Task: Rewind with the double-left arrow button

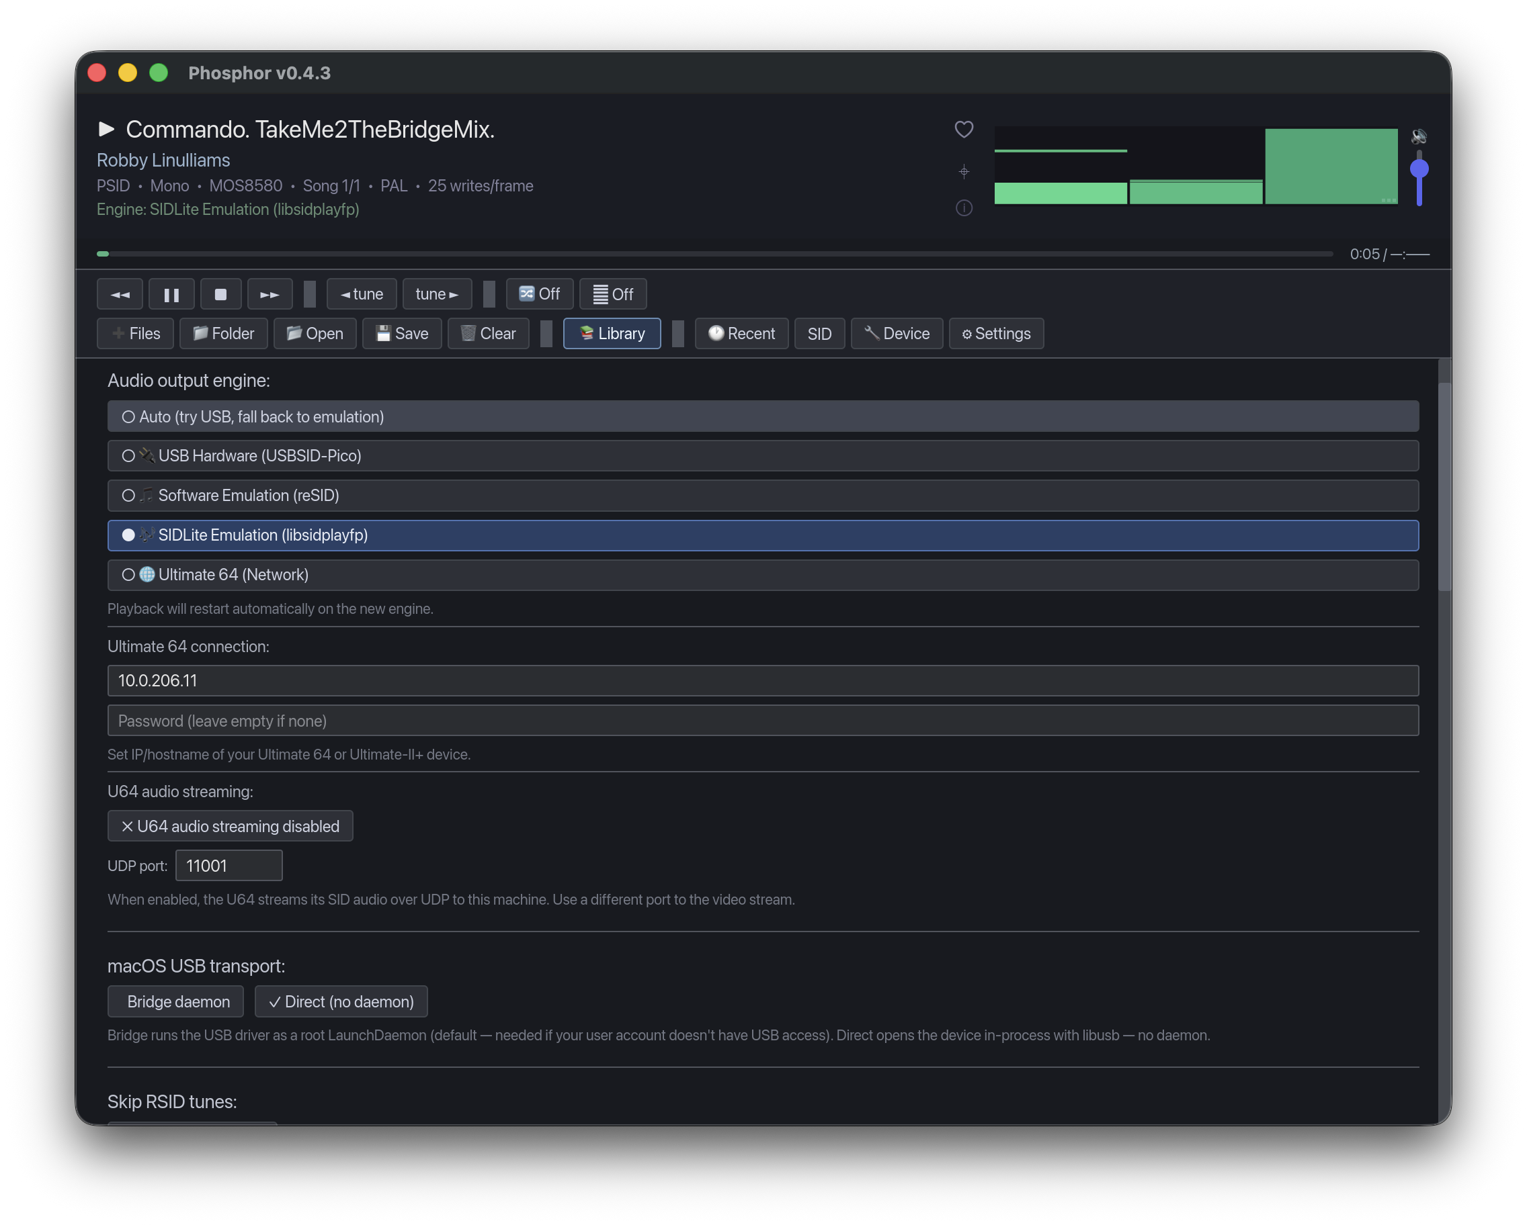Action: tap(120, 294)
